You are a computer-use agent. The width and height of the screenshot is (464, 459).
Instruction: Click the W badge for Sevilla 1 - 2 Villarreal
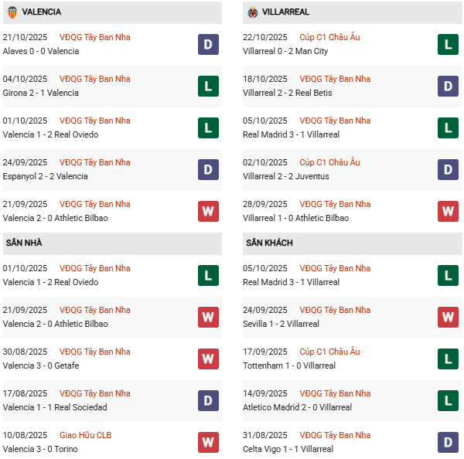[448, 317]
